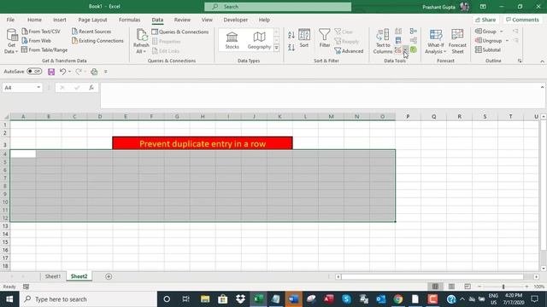Switch to Page Break Preview
The image size is (547, 307).
(x=468, y=287)
